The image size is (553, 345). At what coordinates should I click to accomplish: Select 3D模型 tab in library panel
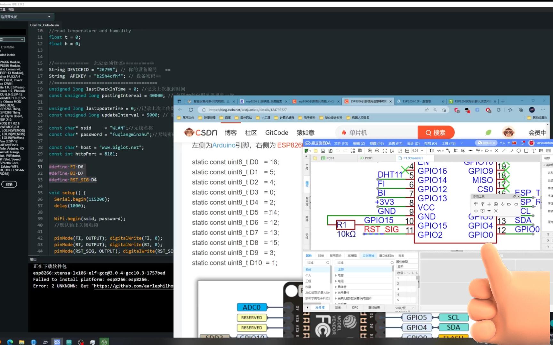[x=352, y=256]
